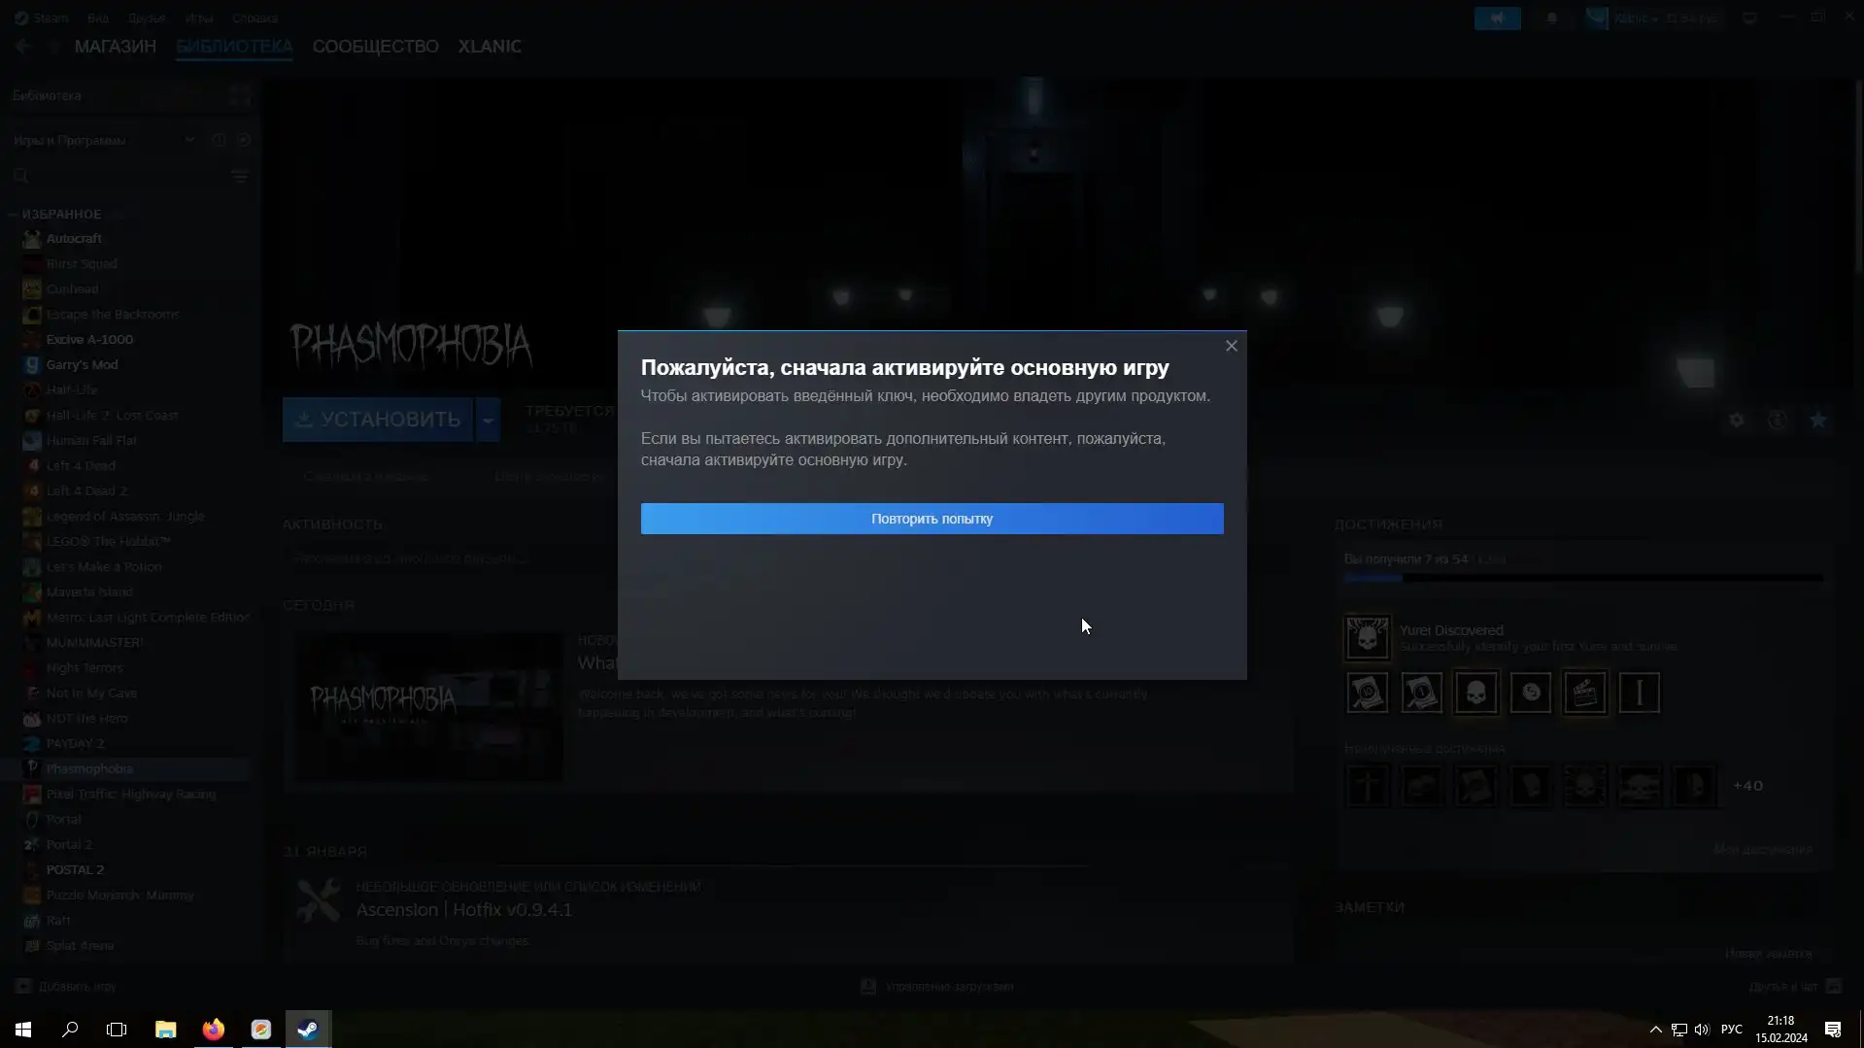Open the Игры menu

(199, 17)
